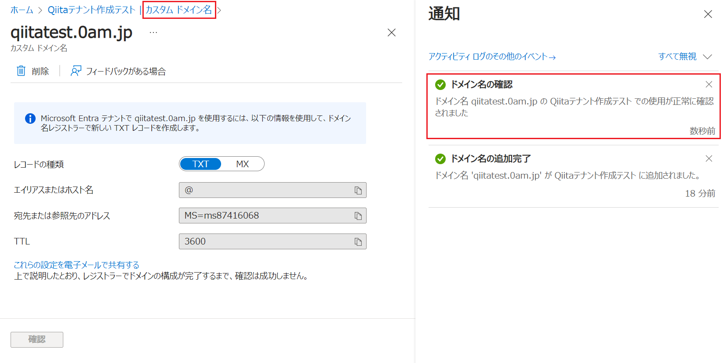Click the alias field containing @
Viewport: 727px width, 363px height.
click(273, 190)
